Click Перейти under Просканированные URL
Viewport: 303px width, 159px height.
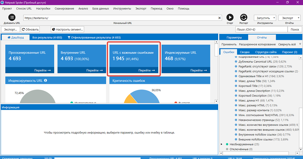point(42,70)
